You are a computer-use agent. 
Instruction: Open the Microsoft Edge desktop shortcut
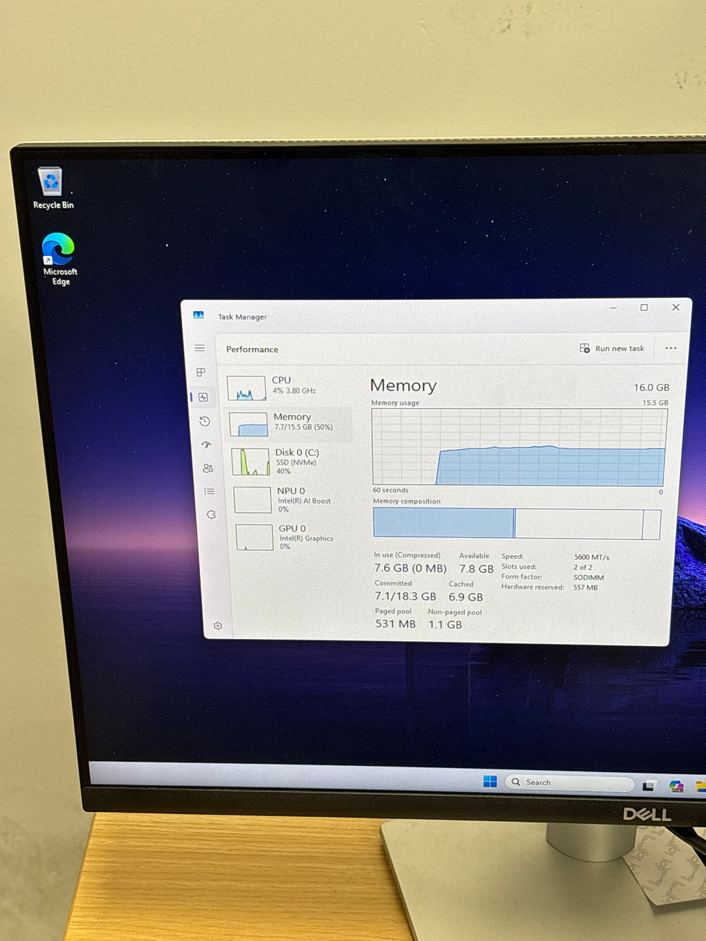click(59, 259)
